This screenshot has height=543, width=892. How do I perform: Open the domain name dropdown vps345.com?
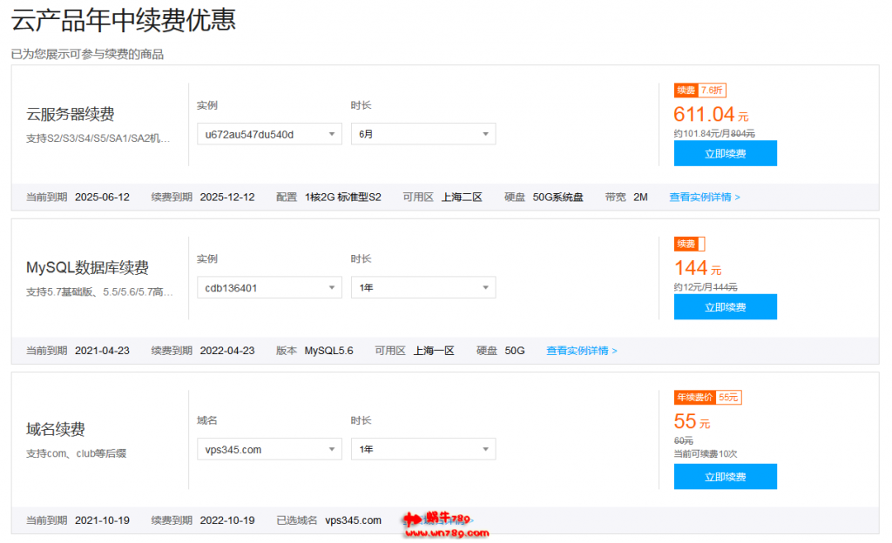269,450
